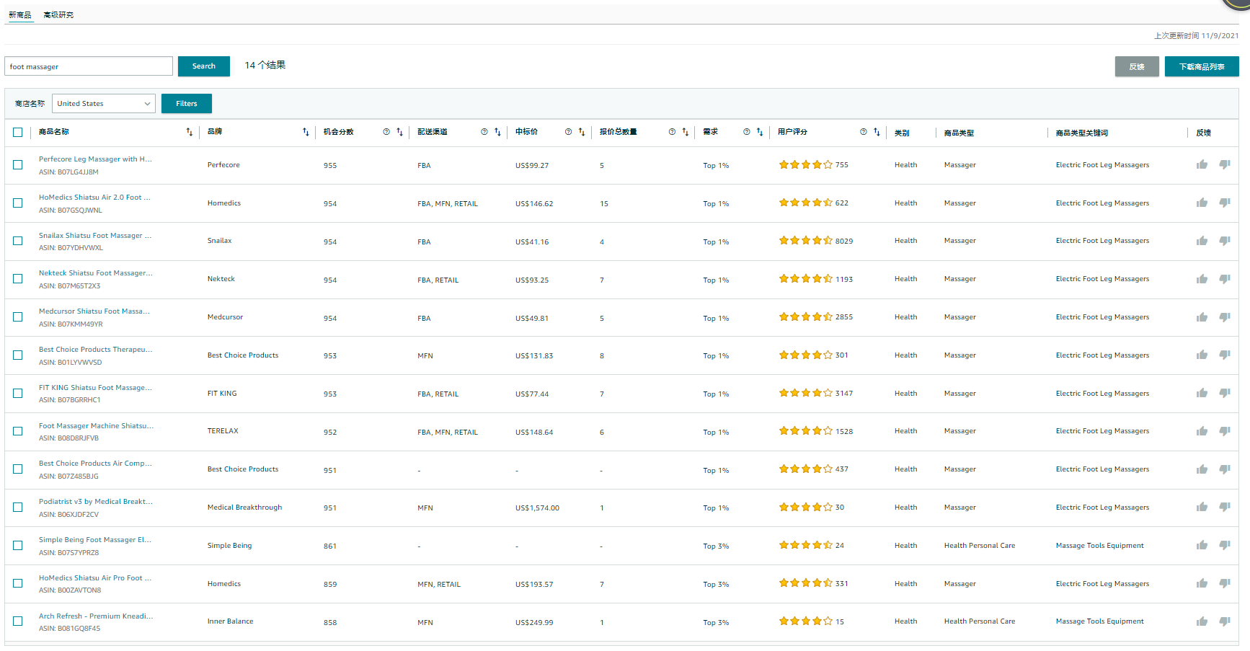Thumbs up the Perfecore Leg Massager row
Viewport: 1250px width, 651px height.
tap(1202, 165)
